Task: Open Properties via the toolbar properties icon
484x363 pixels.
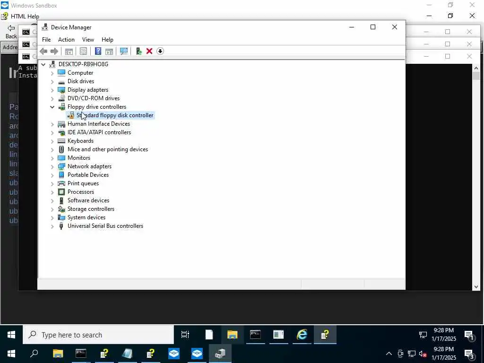Action: click(83, 51)
